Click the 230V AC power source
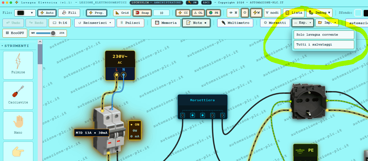This screenshot has height=161, width=368. tap(120, 65)
